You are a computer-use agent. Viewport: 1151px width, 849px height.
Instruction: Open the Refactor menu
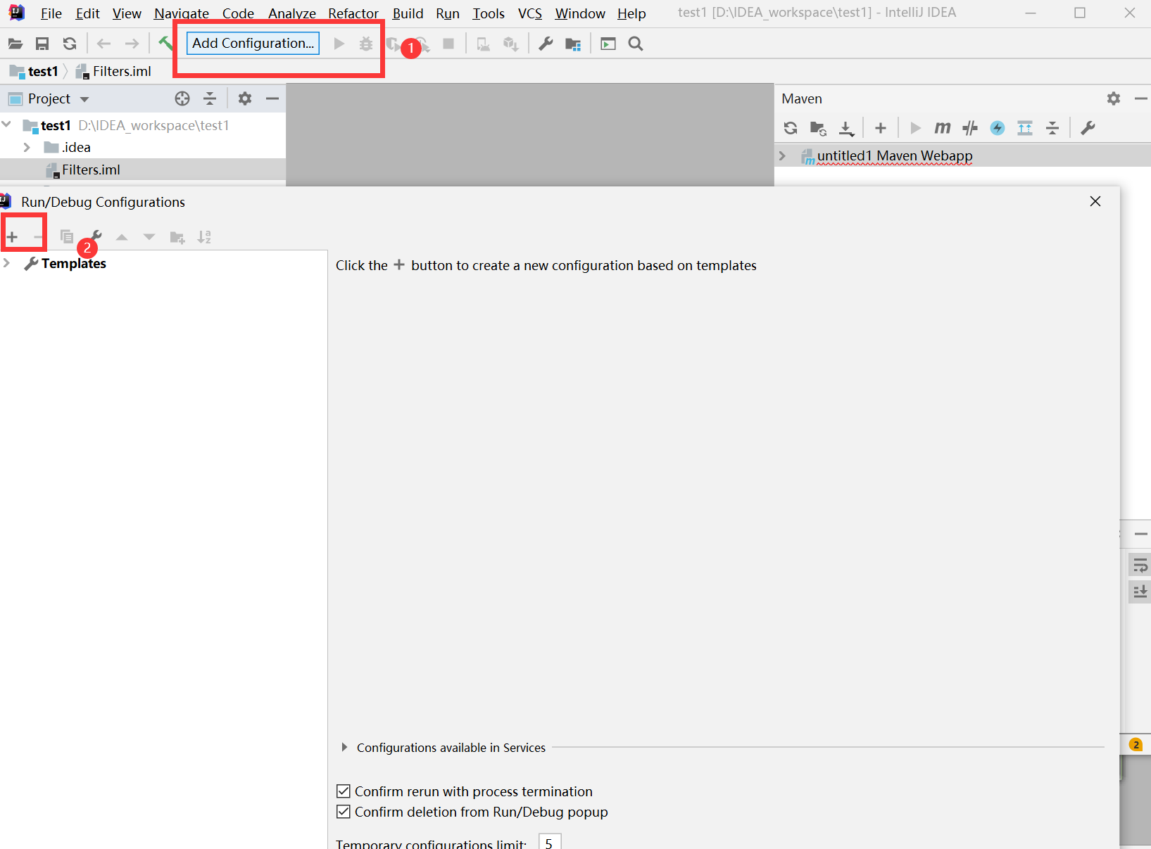coord(353,13)
